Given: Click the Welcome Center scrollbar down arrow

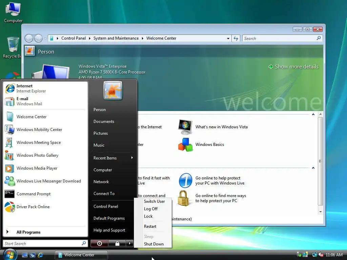Looking at the screenshot, I should tap(321, 212).
